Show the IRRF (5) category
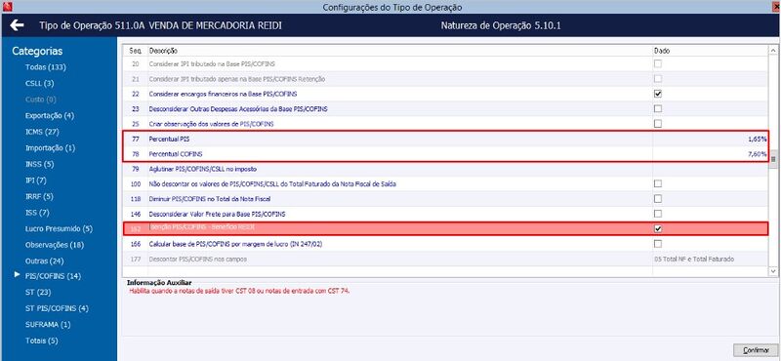The width and height of the screenshot is (781, 361). click(39, 196)
